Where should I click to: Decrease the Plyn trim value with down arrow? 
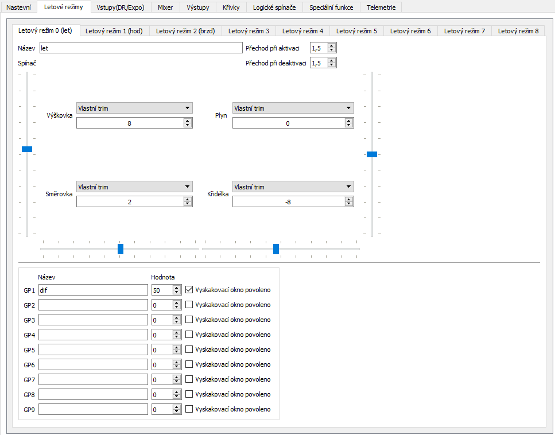coord(349,125)
